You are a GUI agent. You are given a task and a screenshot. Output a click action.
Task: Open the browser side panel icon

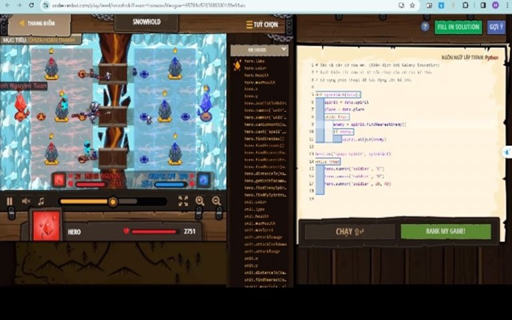483,5
